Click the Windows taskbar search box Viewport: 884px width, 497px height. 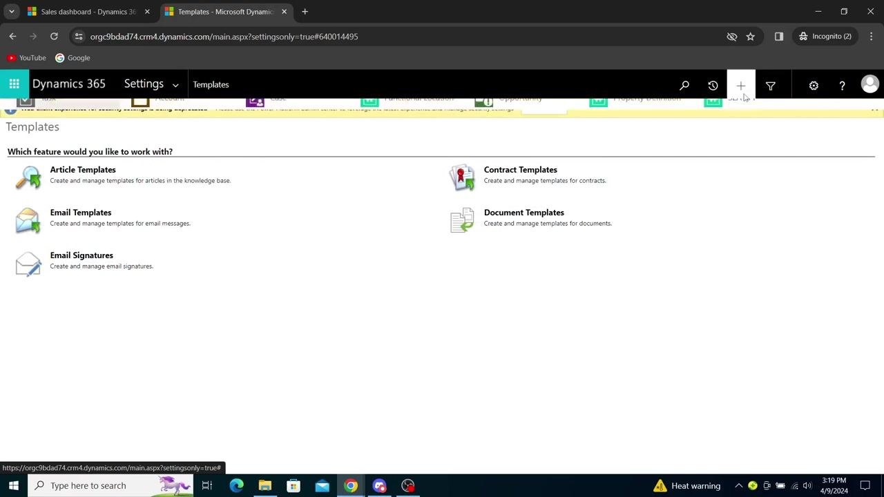tap(110, 486)
